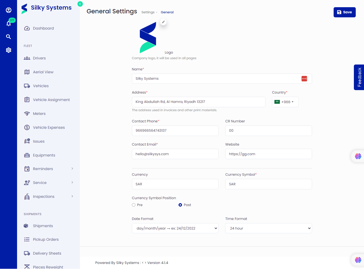Image resolution: width=364 pixels, height=269 pixels.
Task: Click the Settings breadcrumb link
Action: (148, 12)
